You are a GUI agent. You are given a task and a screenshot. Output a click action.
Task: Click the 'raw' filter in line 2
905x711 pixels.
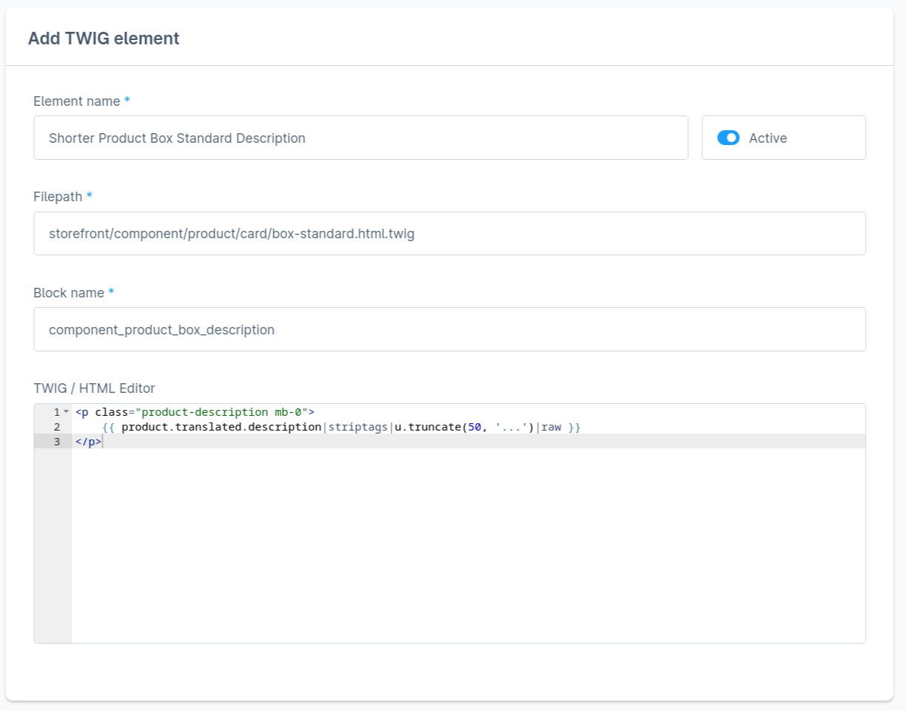click(551, 427)
